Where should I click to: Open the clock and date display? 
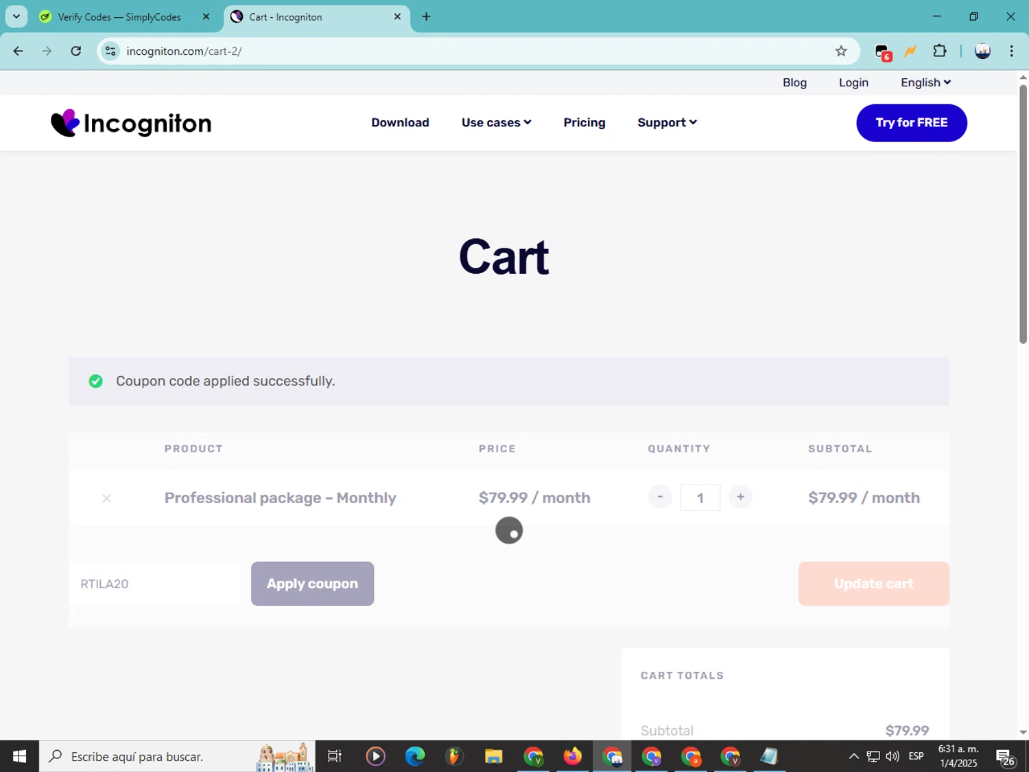[958, 756]
